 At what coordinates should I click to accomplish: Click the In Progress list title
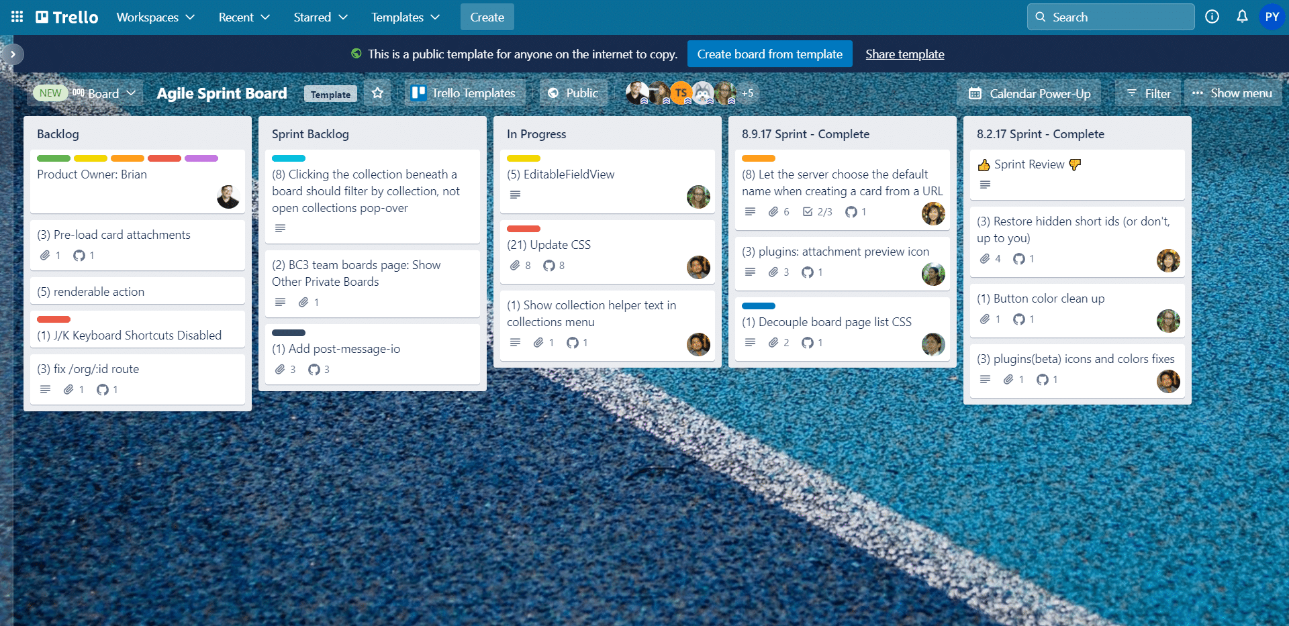click(x=536, y=134)
